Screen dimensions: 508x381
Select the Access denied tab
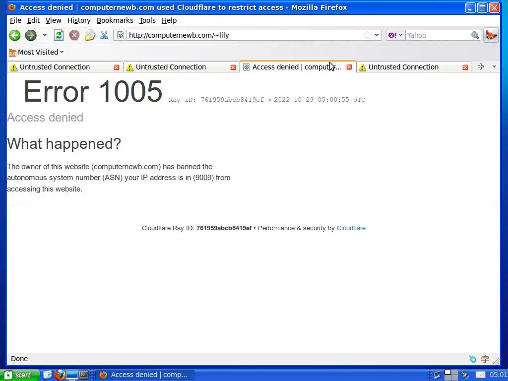(x=293, y=67)
